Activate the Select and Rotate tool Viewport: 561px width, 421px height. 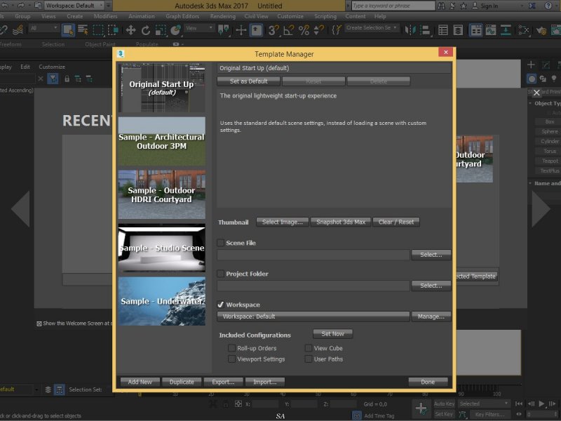(145, 30)
